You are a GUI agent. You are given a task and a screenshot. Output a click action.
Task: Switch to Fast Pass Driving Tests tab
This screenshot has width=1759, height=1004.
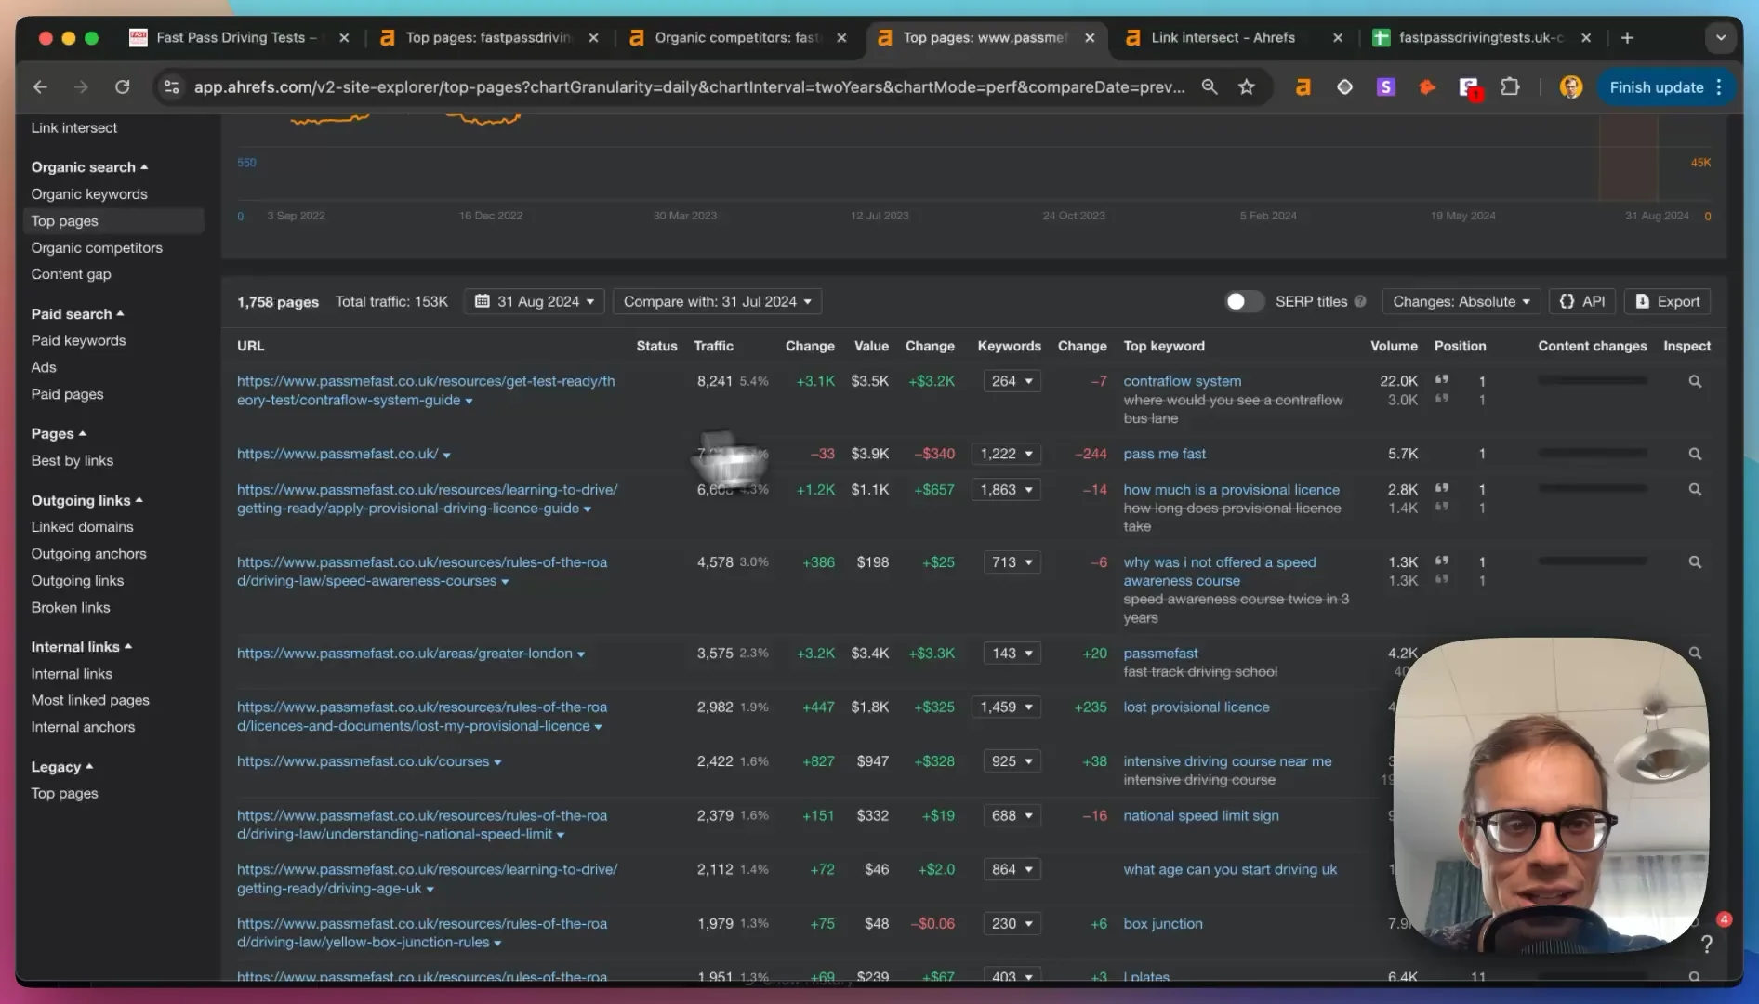tap(236, 38)
